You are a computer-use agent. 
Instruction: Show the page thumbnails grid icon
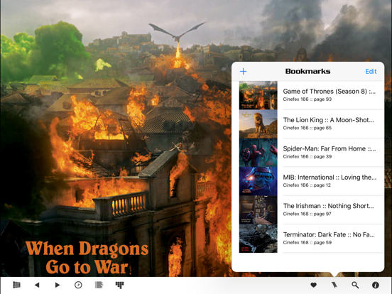(x=119, y=285)
